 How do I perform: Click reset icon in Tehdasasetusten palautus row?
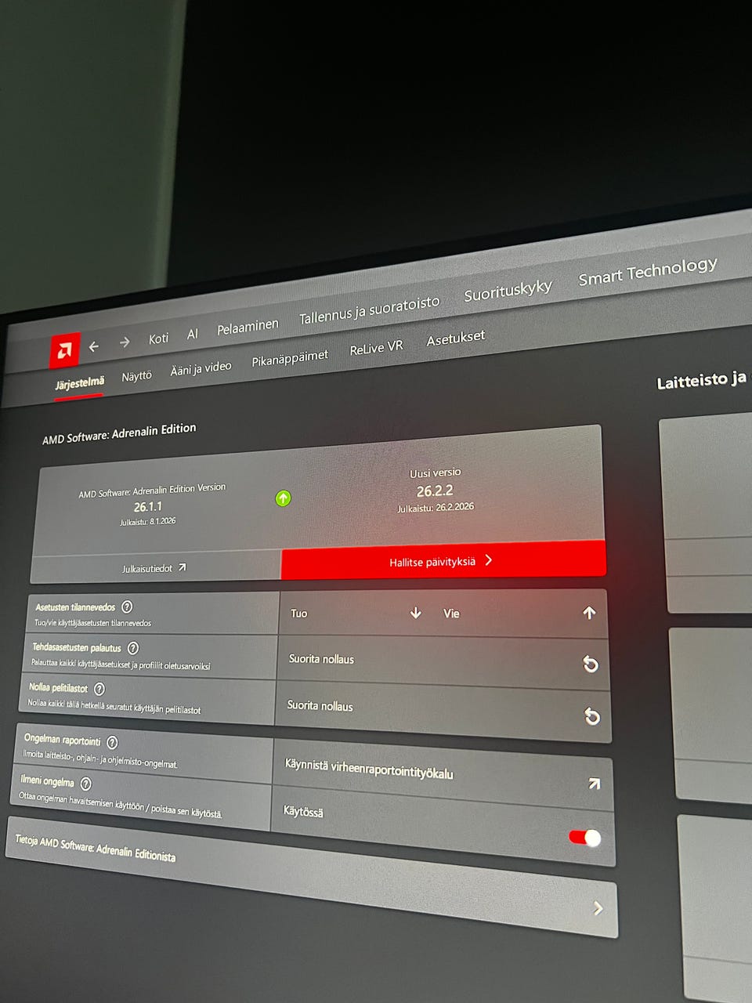click(591, 664)
